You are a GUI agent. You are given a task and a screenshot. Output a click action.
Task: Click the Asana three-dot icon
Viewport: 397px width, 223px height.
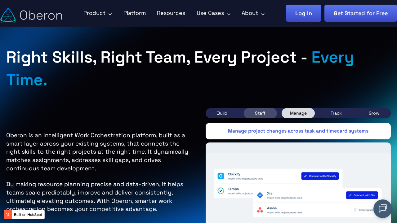click(260, 210)
